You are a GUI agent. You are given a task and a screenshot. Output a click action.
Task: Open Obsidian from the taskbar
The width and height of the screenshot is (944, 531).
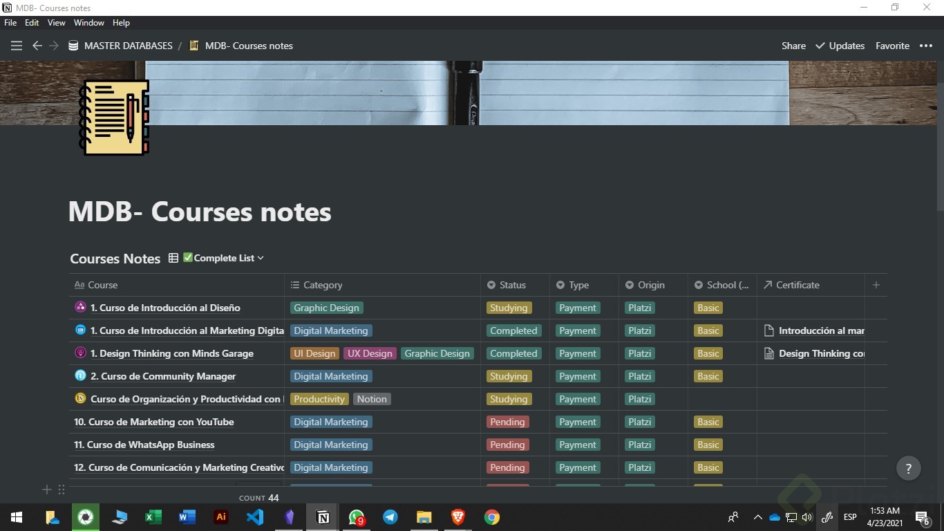pyautogui.click(x=289, y=517)
